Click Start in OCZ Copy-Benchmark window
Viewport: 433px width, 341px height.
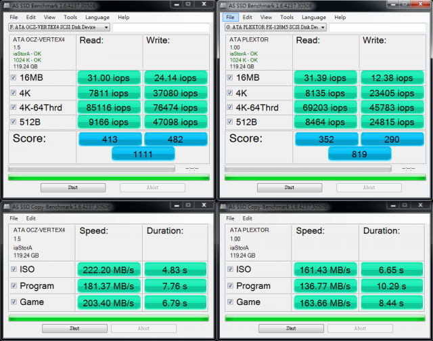coord(74,328)
